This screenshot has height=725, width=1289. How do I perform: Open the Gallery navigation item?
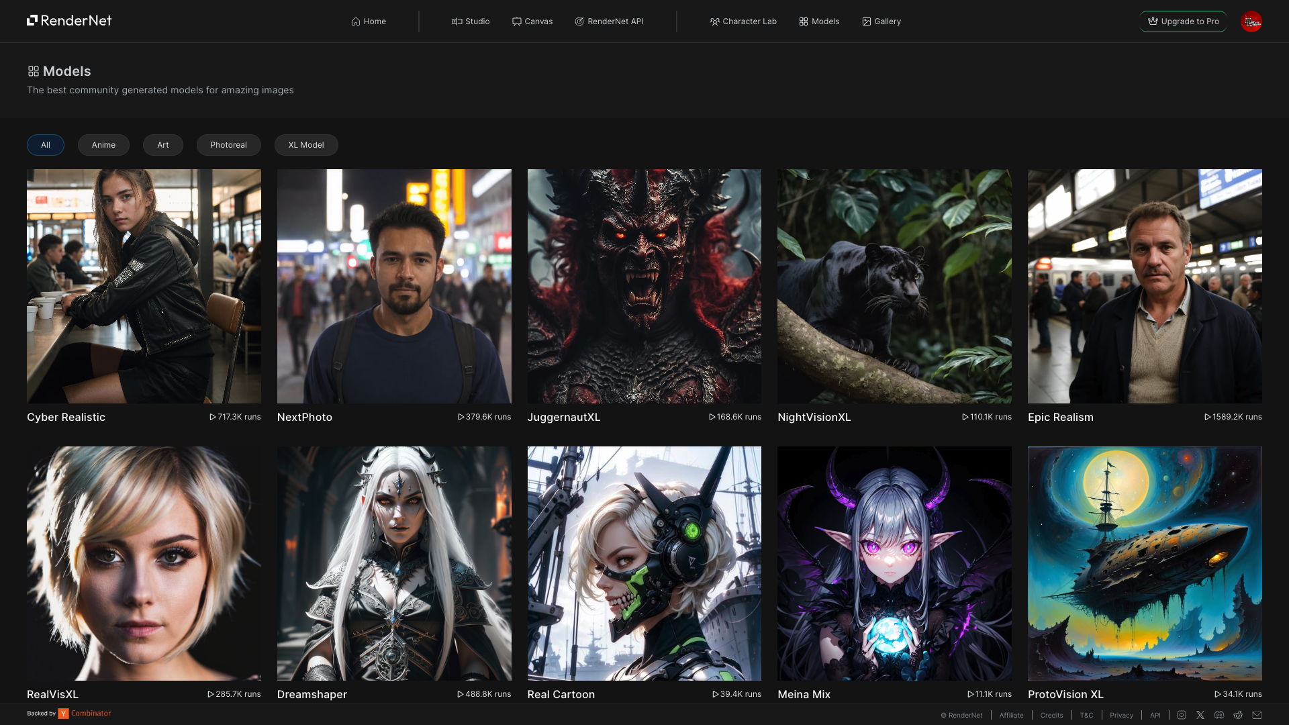(x=881, y=21)
